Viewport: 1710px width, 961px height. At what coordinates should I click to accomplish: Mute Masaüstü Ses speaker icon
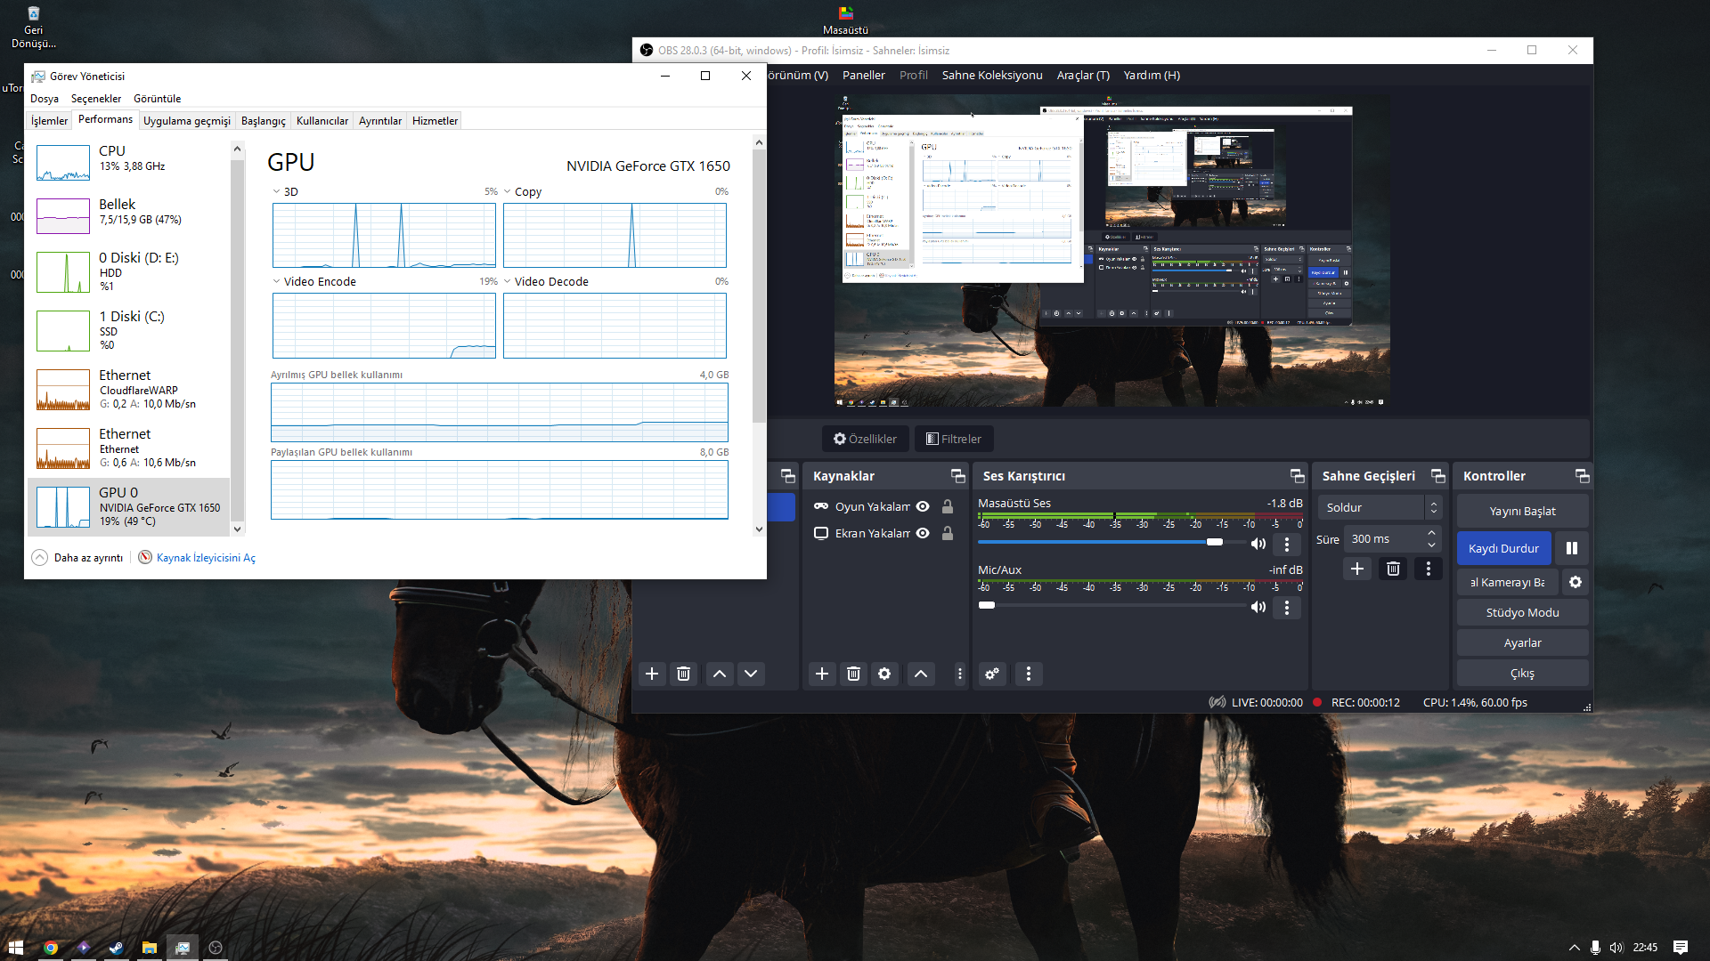[1258, 544]
